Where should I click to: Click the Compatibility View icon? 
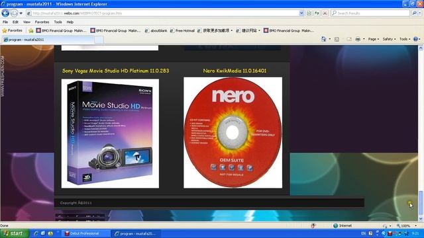[x=309, y=13]
